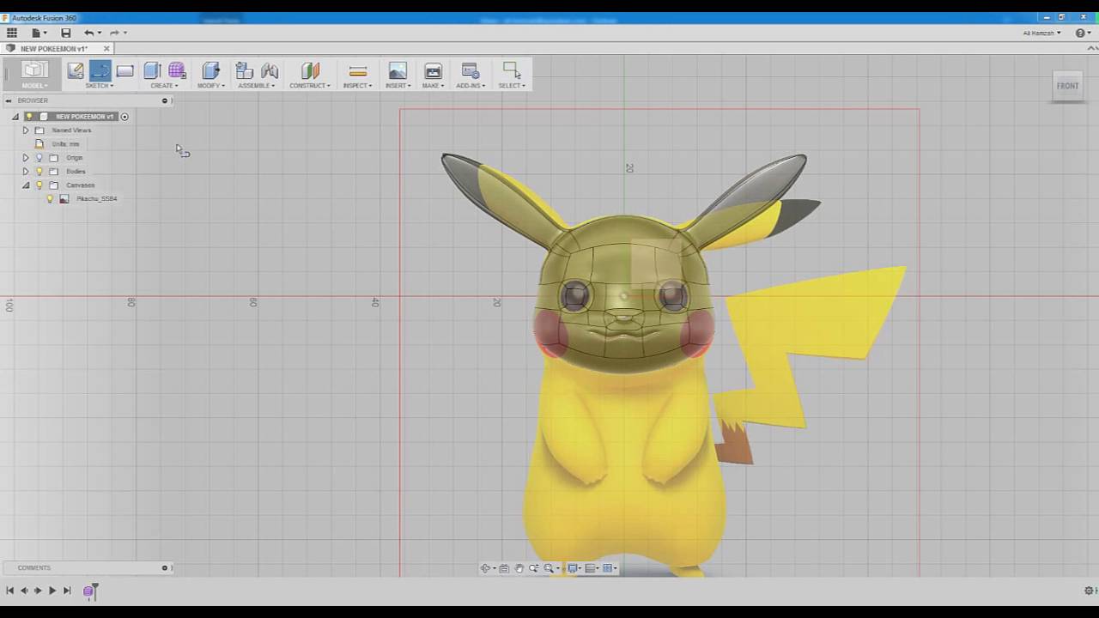Open the ASSEMBLE menu
Viewport: 1099px width, 618px height.
click(x=257, y=86)
